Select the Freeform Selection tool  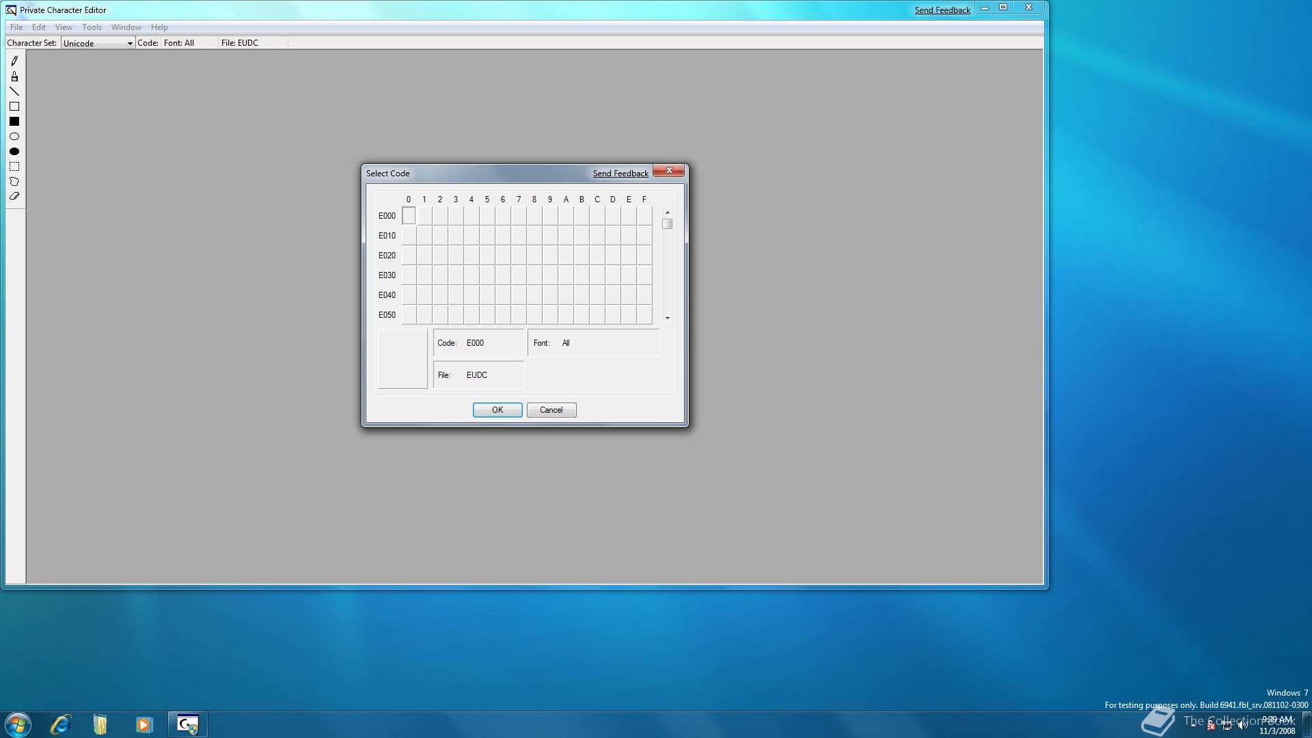click(x=14, y=182)
